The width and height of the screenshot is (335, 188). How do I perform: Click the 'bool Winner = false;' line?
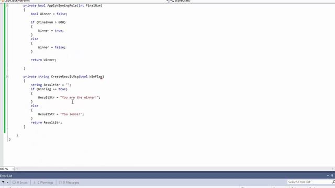tap(49, 14)
